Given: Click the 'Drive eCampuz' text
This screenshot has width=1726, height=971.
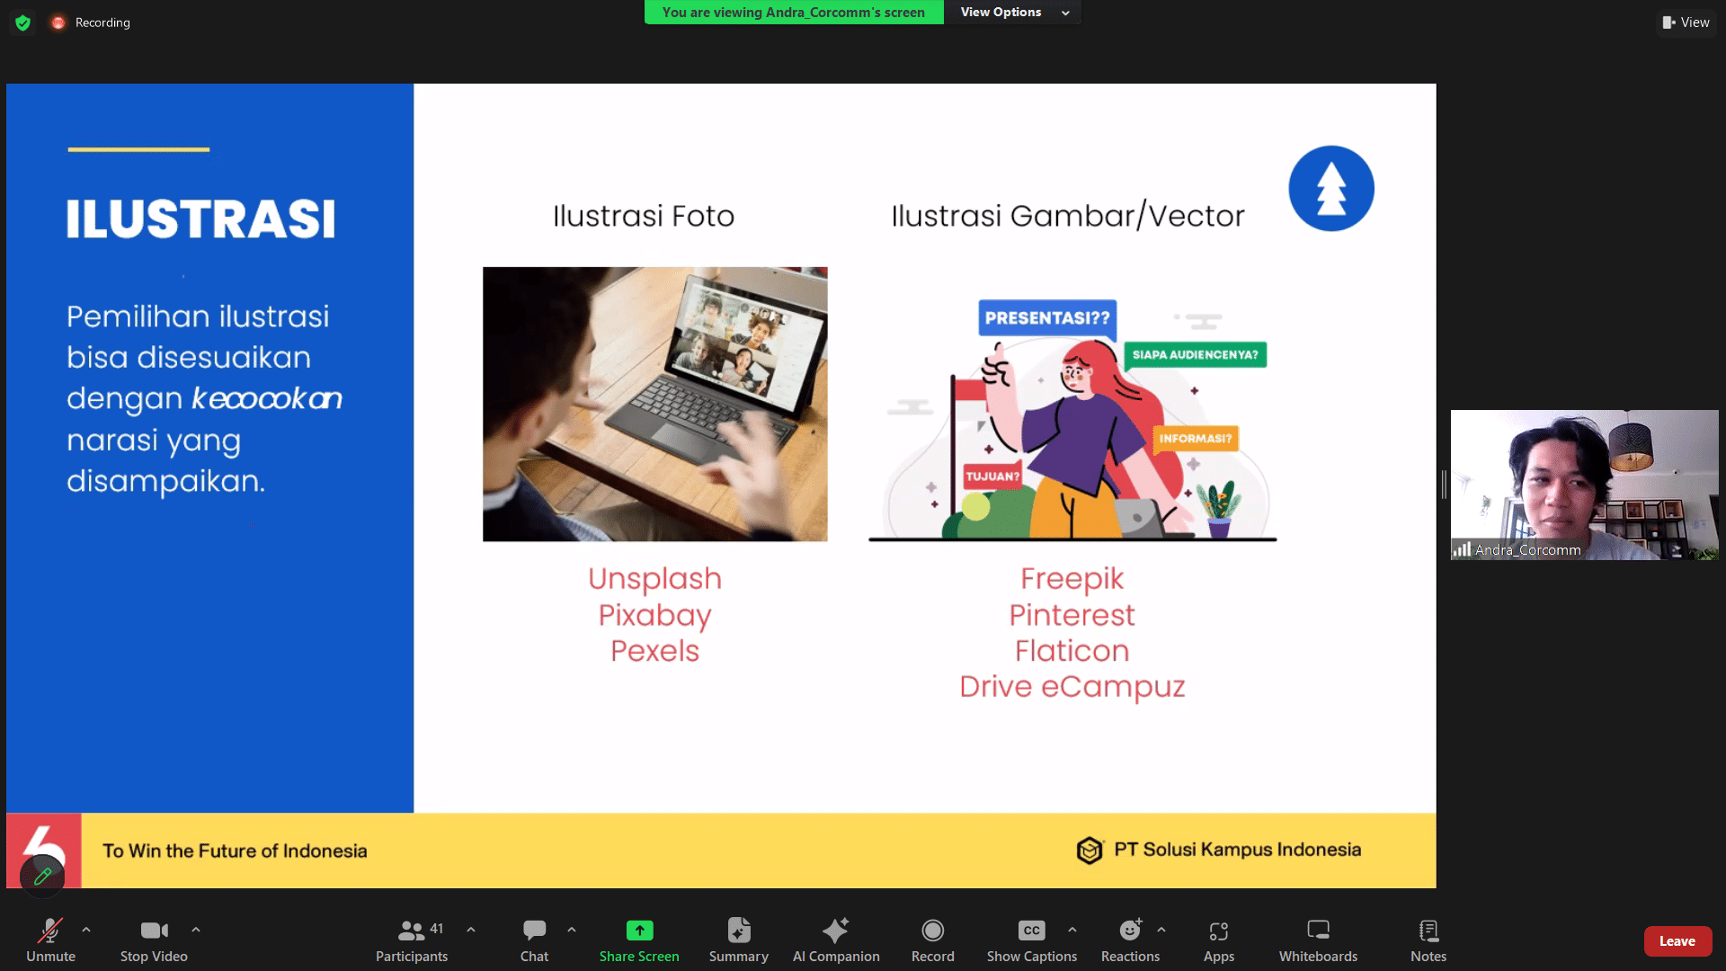Looking at the screenshot, I should pos(1072,686).
